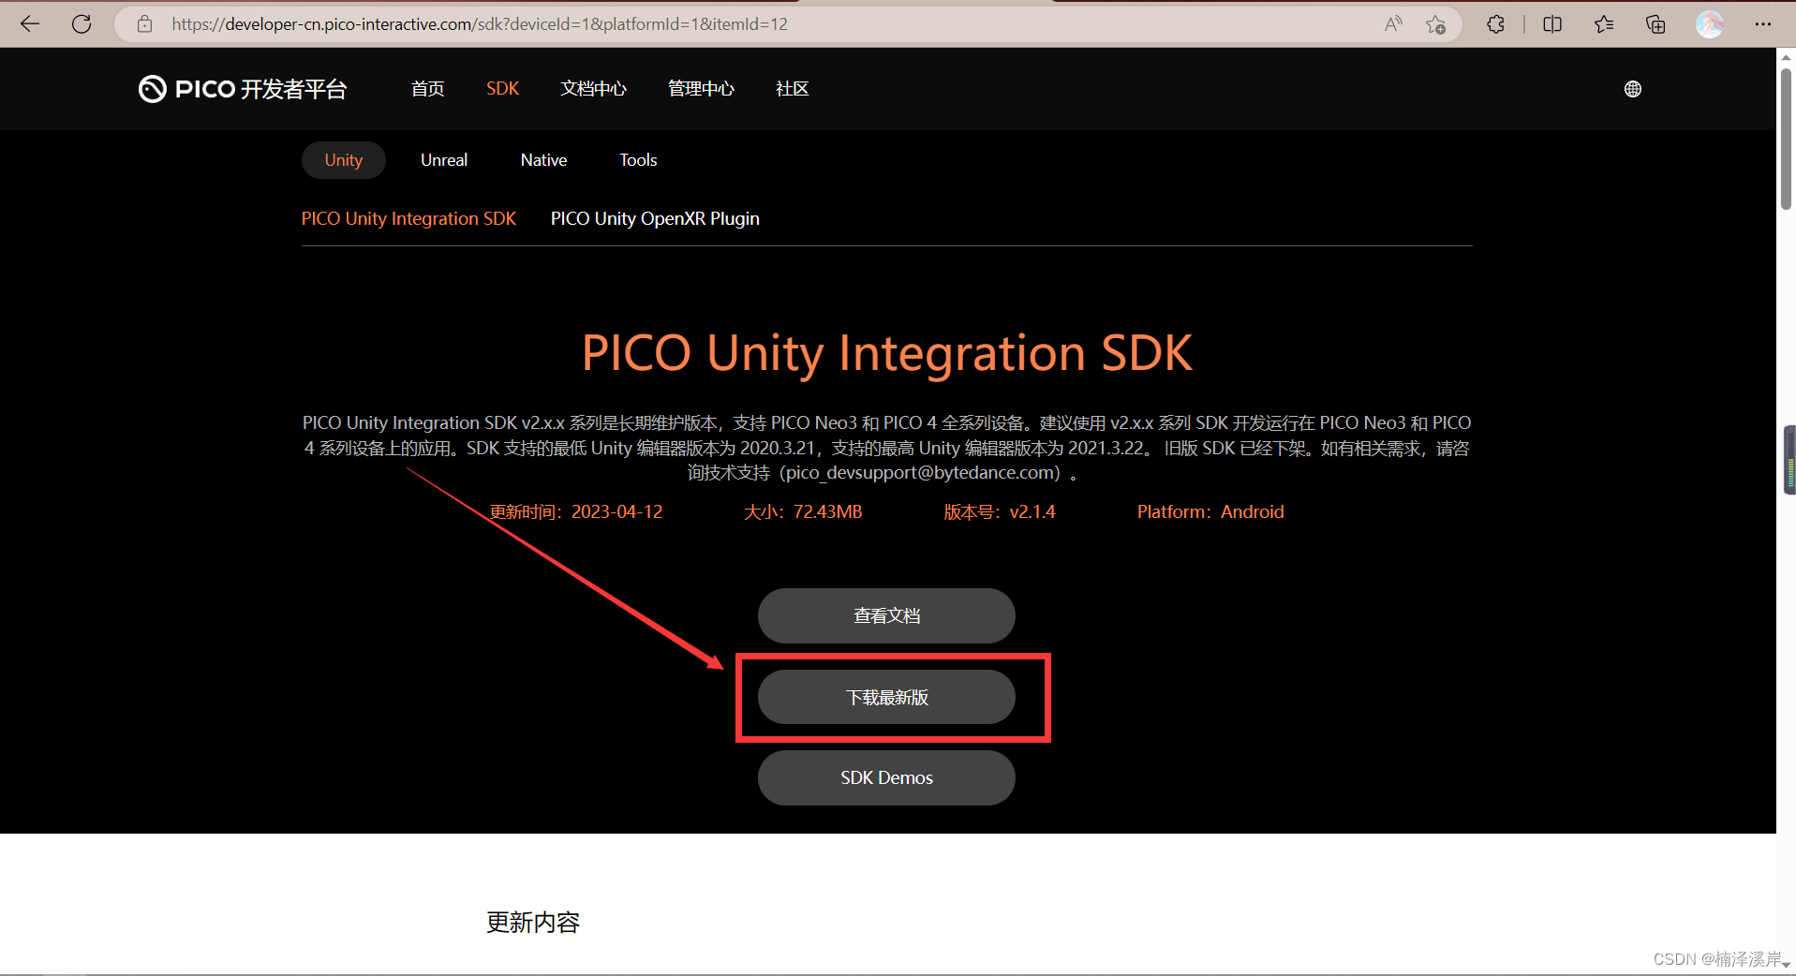This screenshot has width=1796, height=976.
Task: Select the Unity engine tab
Action: (344, 160)
